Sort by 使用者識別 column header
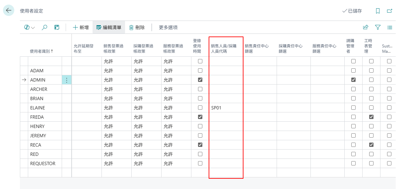 pos(41,51)
